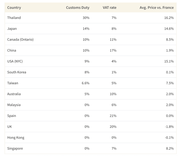The height and width of the screenshot is (158, 180).
Task: Click the USA (NYC) cell
Action: pyautogui.click(x=15, y=61)
